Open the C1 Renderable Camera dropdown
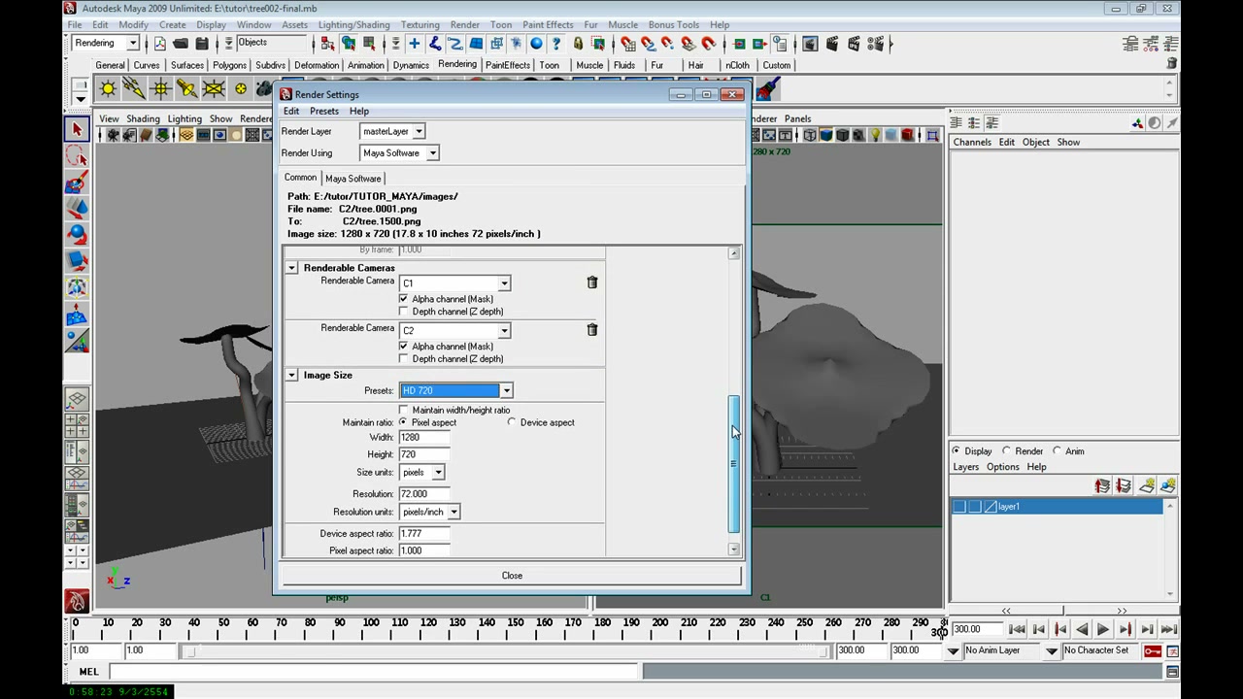This screenshot has width=1243, height=699. point(454,283)
